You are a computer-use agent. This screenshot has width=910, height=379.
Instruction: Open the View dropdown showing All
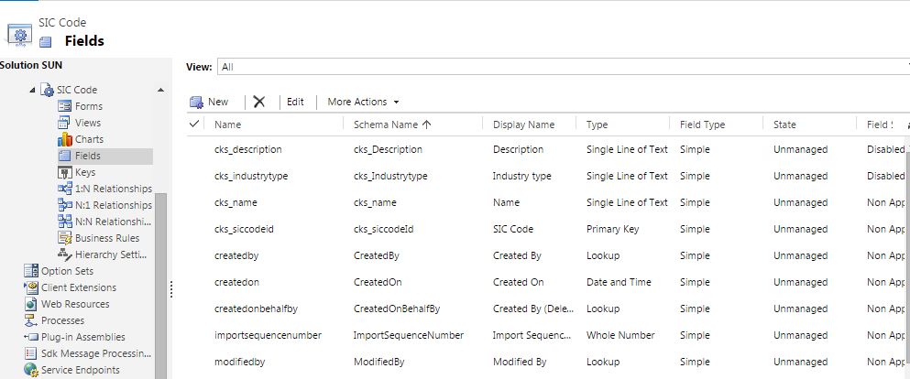(559, 67)
